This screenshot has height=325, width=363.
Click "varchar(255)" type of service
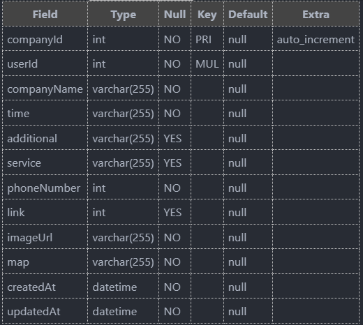pos(124,163)
